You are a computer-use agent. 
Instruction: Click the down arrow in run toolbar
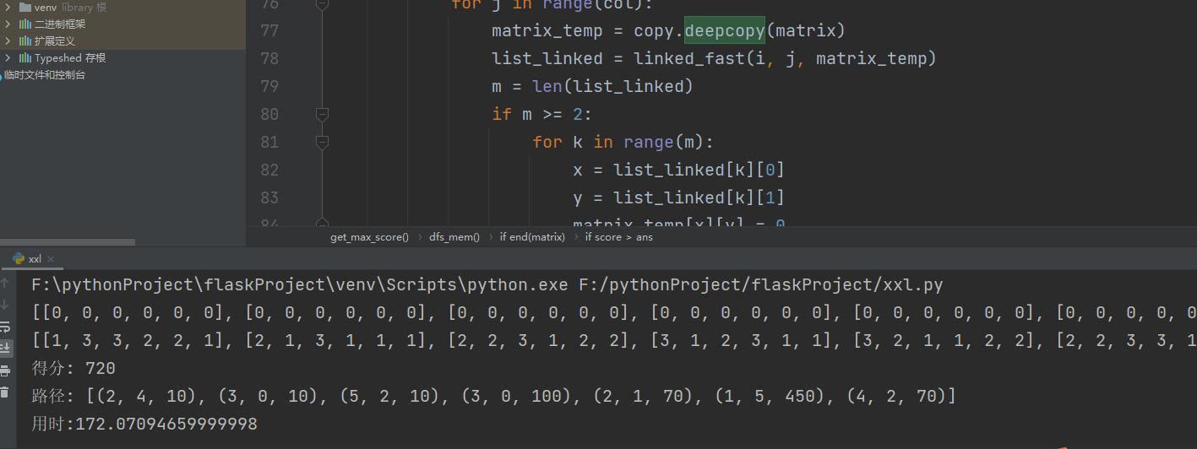[4, 305]
